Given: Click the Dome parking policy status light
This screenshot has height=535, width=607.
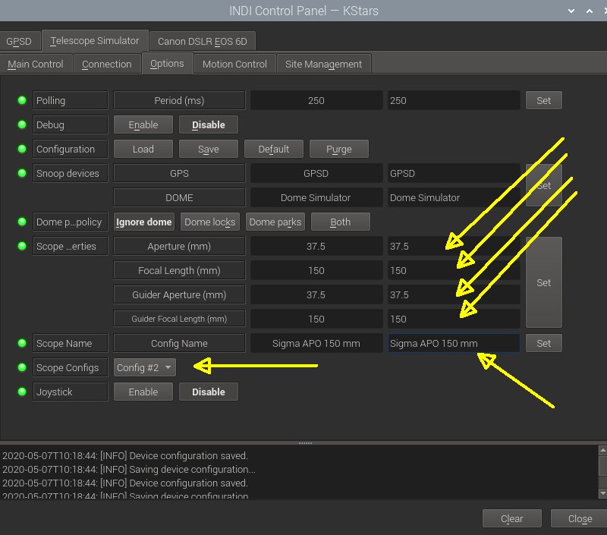Looking at the screenshot, I should [22, 222].
